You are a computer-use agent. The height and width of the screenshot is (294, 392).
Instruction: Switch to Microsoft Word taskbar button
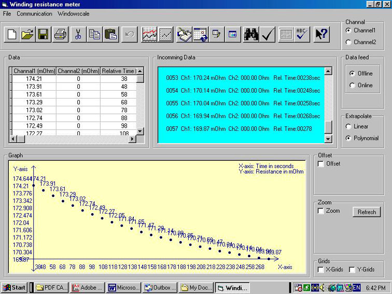[123, 288]
